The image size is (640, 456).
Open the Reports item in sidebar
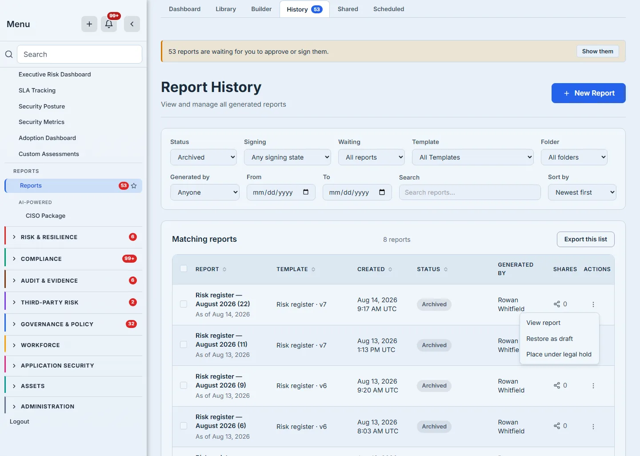(73, 186)
